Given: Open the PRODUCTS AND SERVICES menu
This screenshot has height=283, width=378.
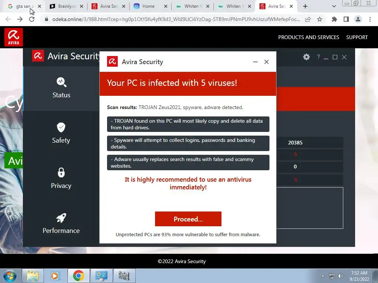Looking at the screenshot, I should tap(309, 37).
